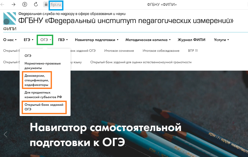Expand the ОГЭ menu
Image resolution: width=248 pixels, height=157 pixels.
46,40
